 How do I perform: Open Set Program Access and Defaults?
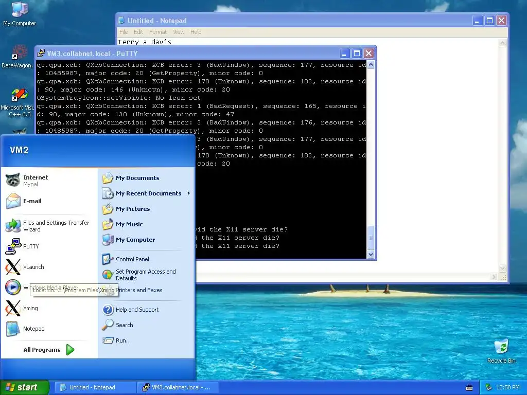click(x=147, y=275)
